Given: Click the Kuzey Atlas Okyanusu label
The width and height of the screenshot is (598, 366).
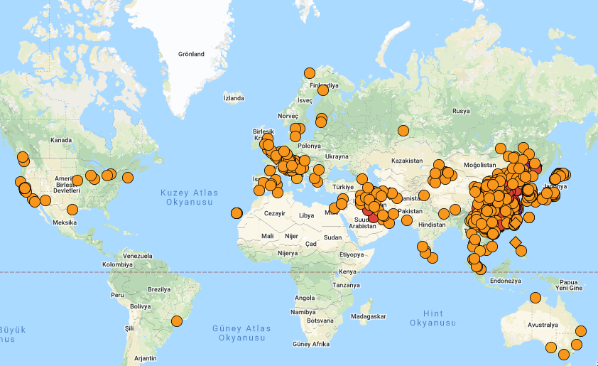Looking at the screenshot, I should pyautogui.click(x=190, y=198).
